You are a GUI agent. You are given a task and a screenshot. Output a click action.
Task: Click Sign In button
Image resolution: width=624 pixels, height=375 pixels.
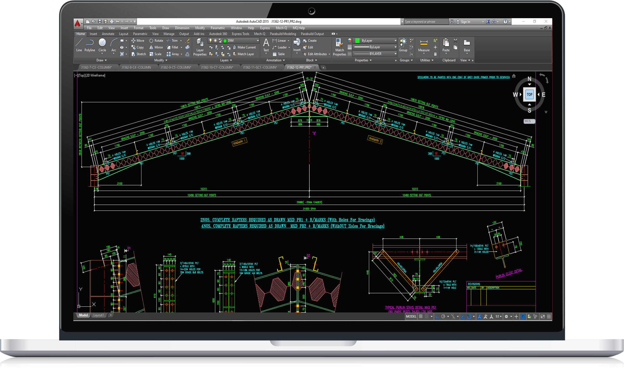pos(463,22)
